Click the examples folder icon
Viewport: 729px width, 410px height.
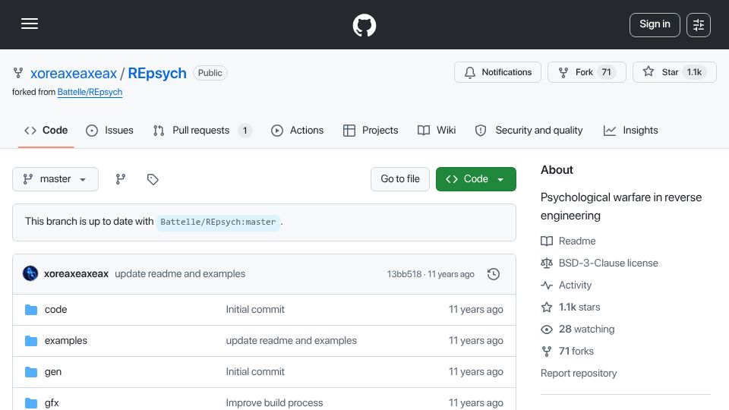point(31,341)
